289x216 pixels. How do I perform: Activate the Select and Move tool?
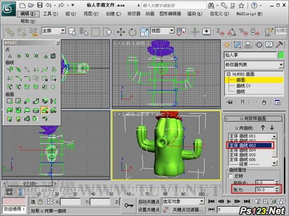[x=121, y=32]
